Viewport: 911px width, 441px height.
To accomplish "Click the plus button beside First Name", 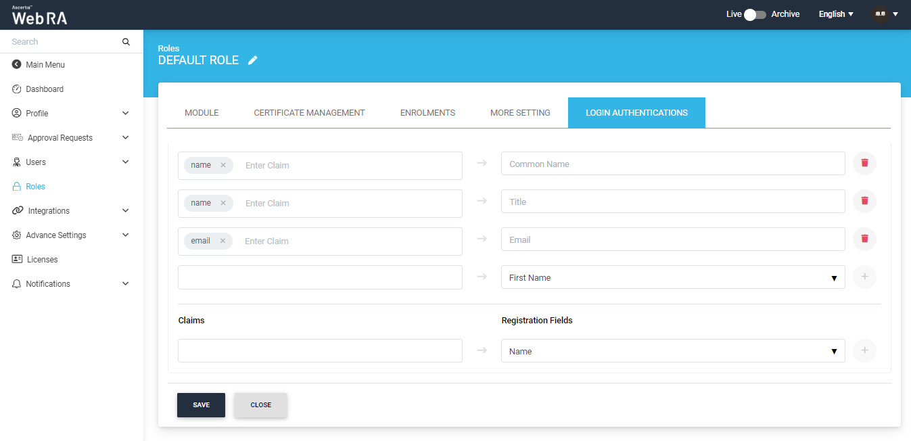I will pos(864,277).
